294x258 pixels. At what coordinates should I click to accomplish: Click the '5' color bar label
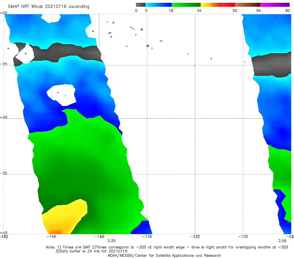146,10
